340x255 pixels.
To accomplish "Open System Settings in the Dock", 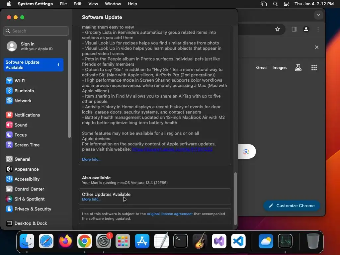I will click(x=104, y=241).
